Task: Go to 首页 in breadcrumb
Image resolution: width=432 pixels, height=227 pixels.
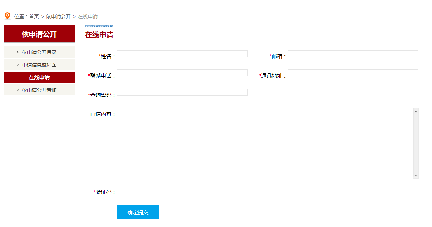Action: point(34,16)
